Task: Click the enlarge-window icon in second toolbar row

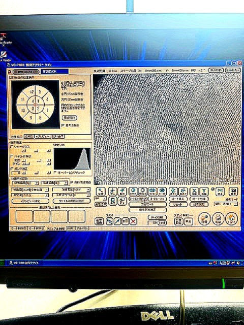Action: pos(122,201)
